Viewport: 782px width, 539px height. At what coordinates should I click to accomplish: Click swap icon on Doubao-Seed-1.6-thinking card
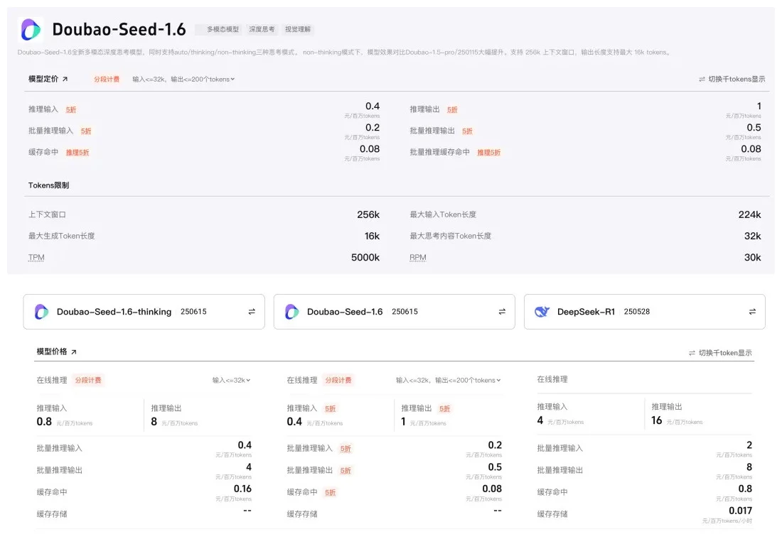pos(251,312)
